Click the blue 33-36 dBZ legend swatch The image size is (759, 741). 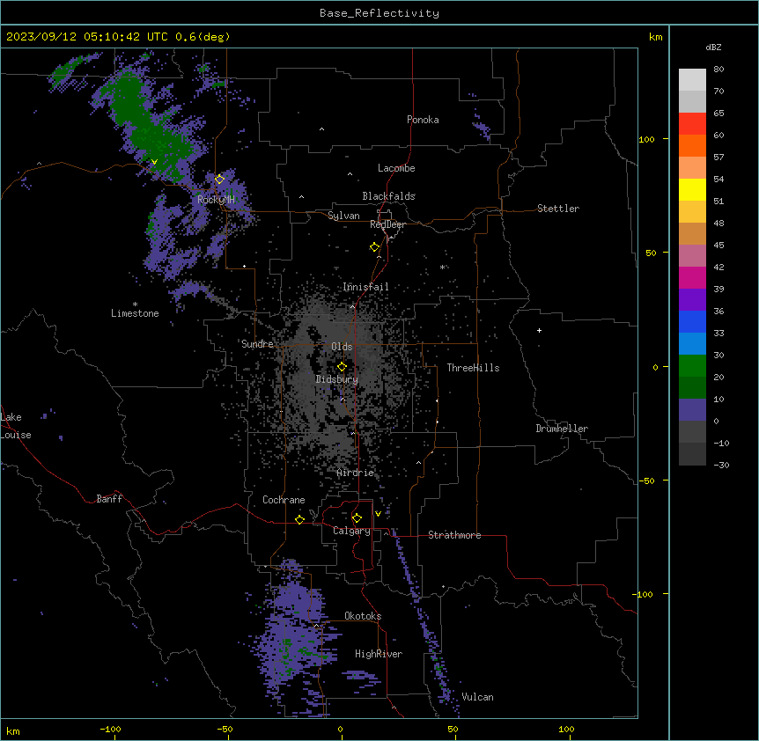click(x=692, y=321)
